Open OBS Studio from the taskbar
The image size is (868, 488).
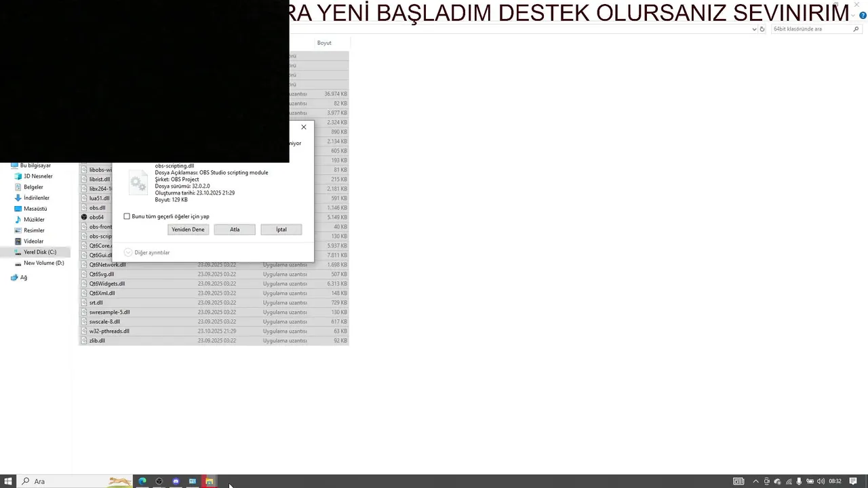tap(159, 481)
